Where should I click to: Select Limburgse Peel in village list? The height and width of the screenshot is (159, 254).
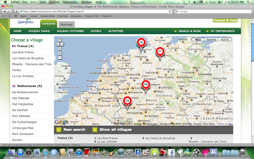click(23, 128)
